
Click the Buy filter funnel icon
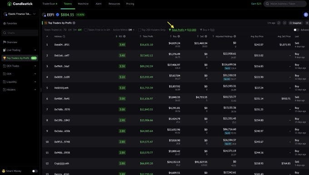point(201,30)
